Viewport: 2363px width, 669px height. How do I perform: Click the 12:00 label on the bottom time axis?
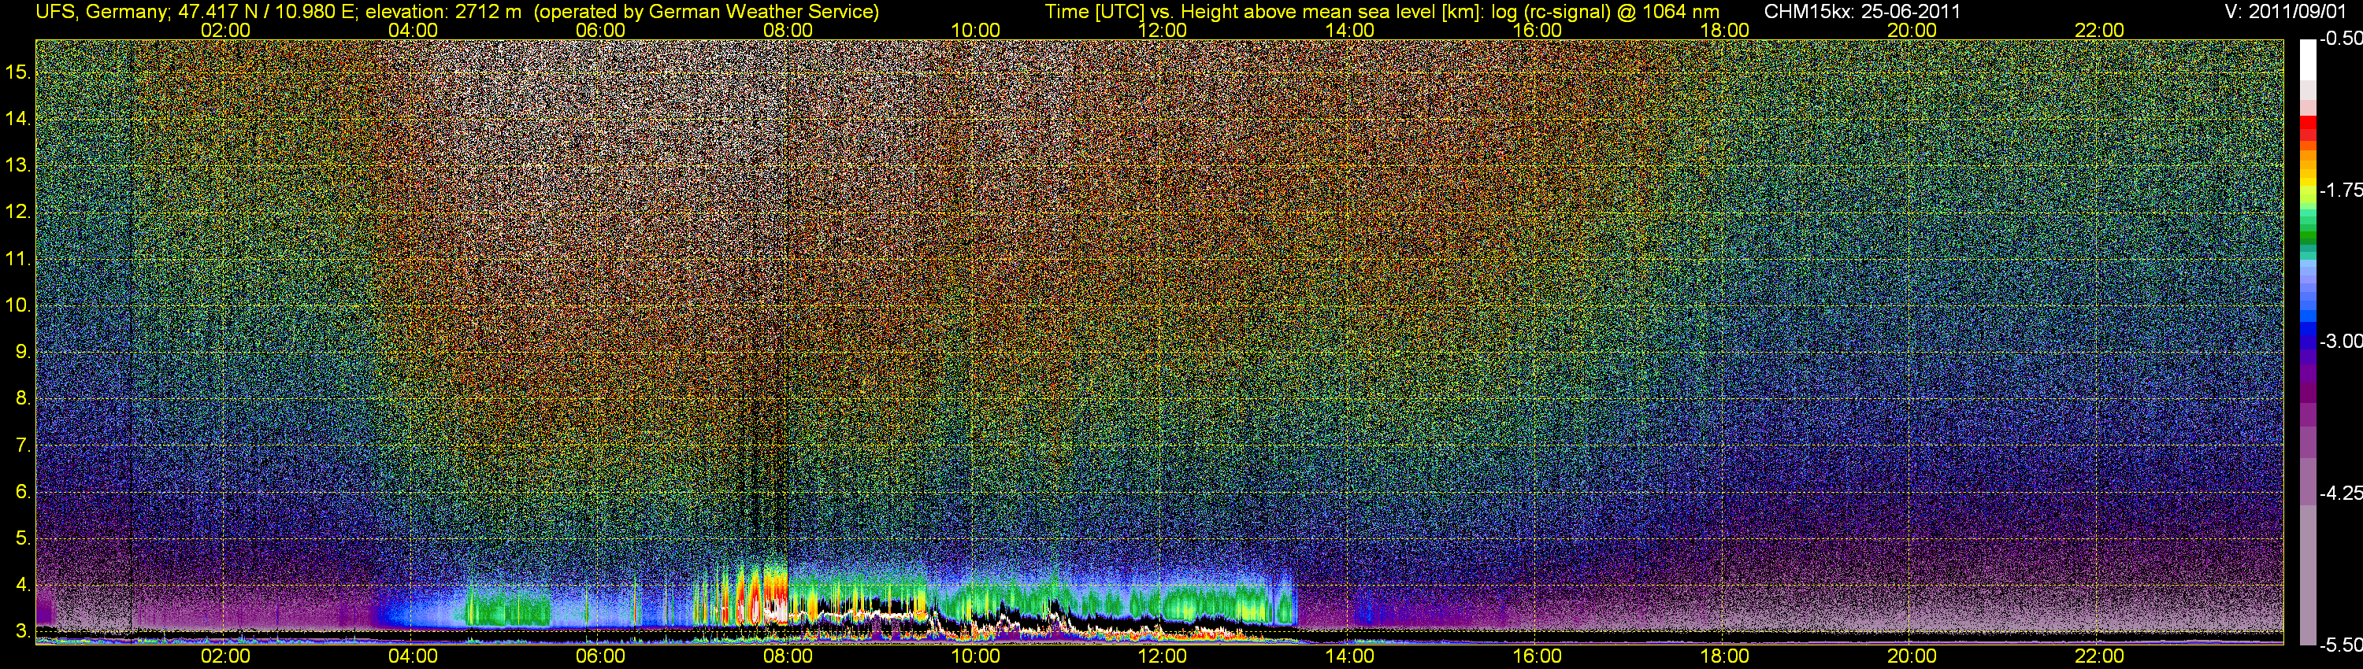tap(1163, 656)
